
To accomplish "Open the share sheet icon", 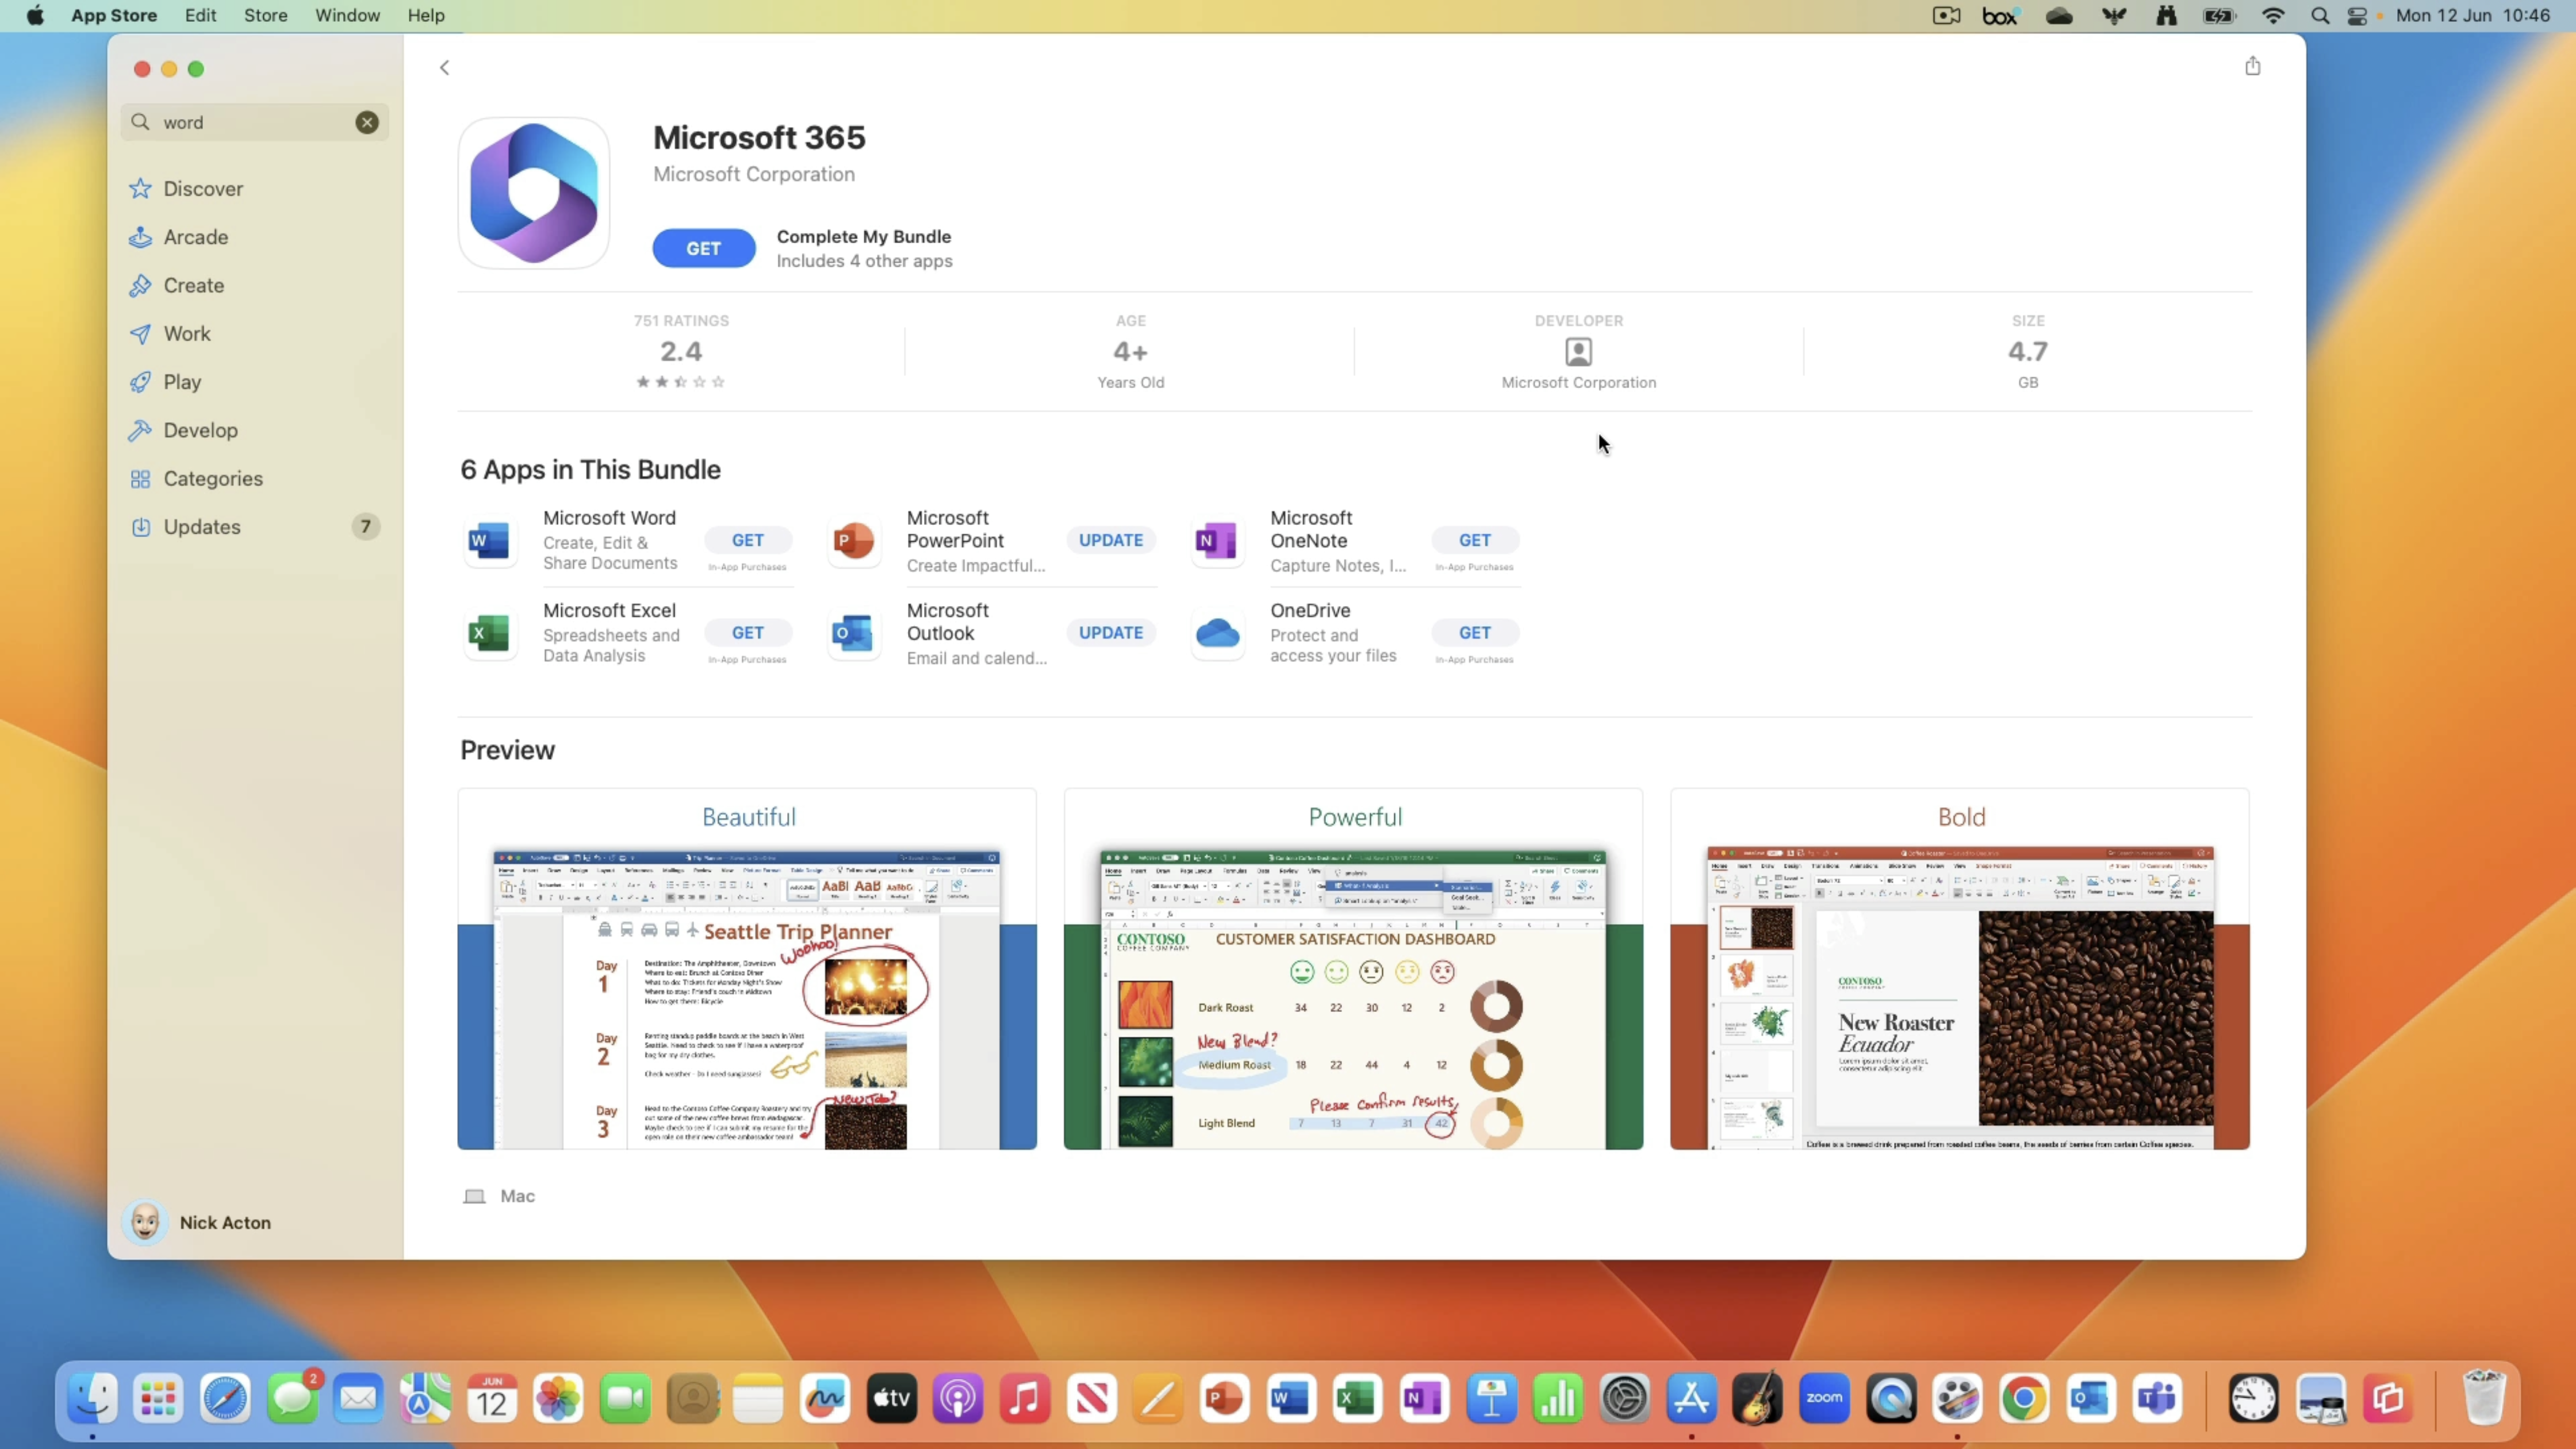I will point(2252,66).
